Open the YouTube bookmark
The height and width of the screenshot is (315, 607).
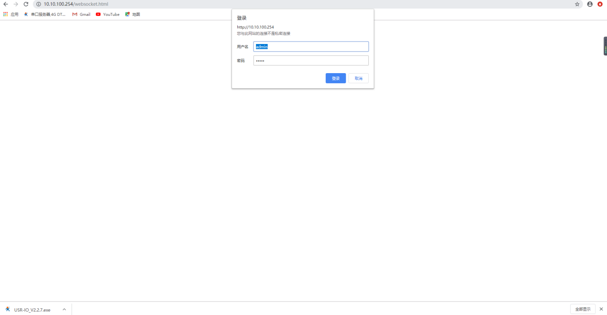tap(108, 14)
